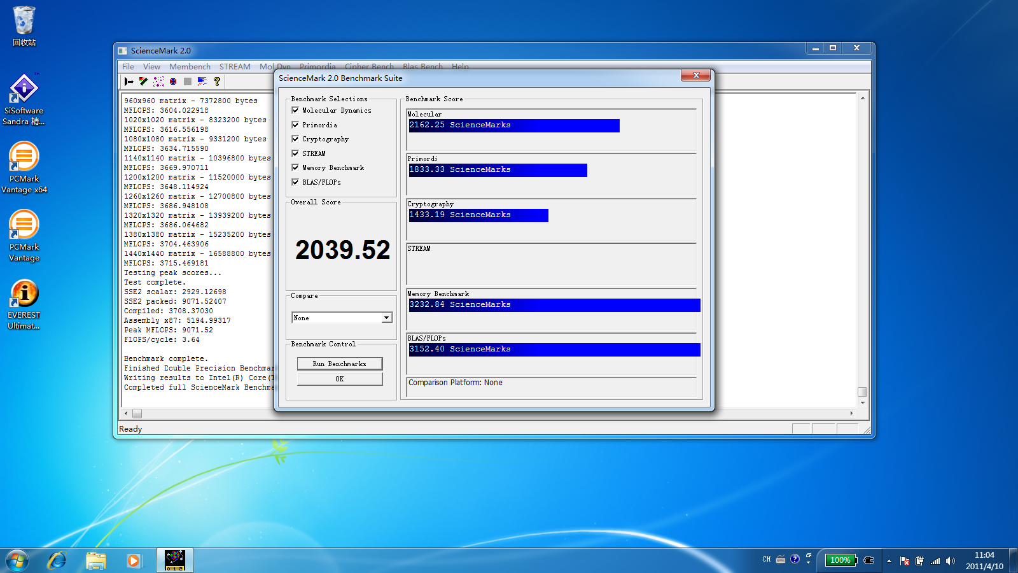Open Windows Media Player from taskbar
The image size is (1018, 573).
coord(133,560)
